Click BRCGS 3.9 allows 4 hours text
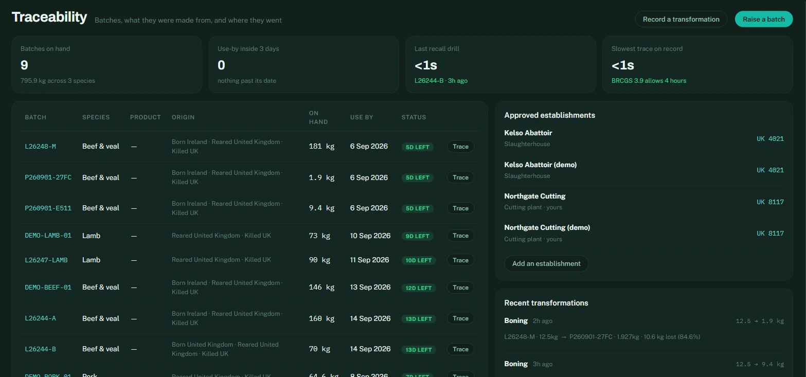The image size is (806, 377). (x=649, y=81)
